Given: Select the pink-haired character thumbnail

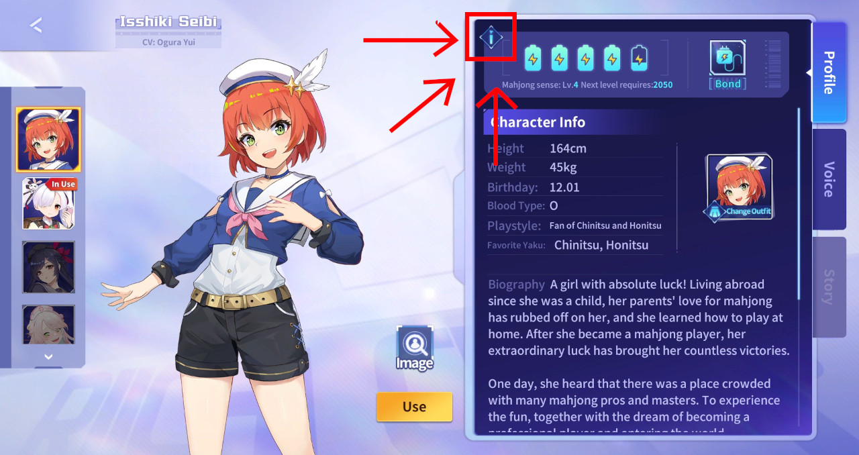Looking at the screenshot, I should click(x=49, y=327).
